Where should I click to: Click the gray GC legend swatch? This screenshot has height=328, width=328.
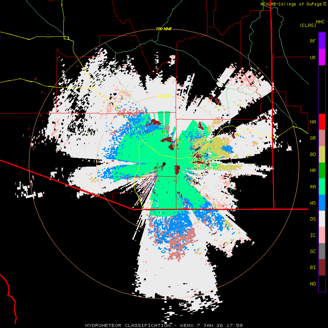[x=322, y=251]
